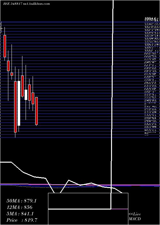This screenshot has width=160, height=225.
Task: Click the <<Live MACD label
Action: pyautogui.click(x=135, y=216)
